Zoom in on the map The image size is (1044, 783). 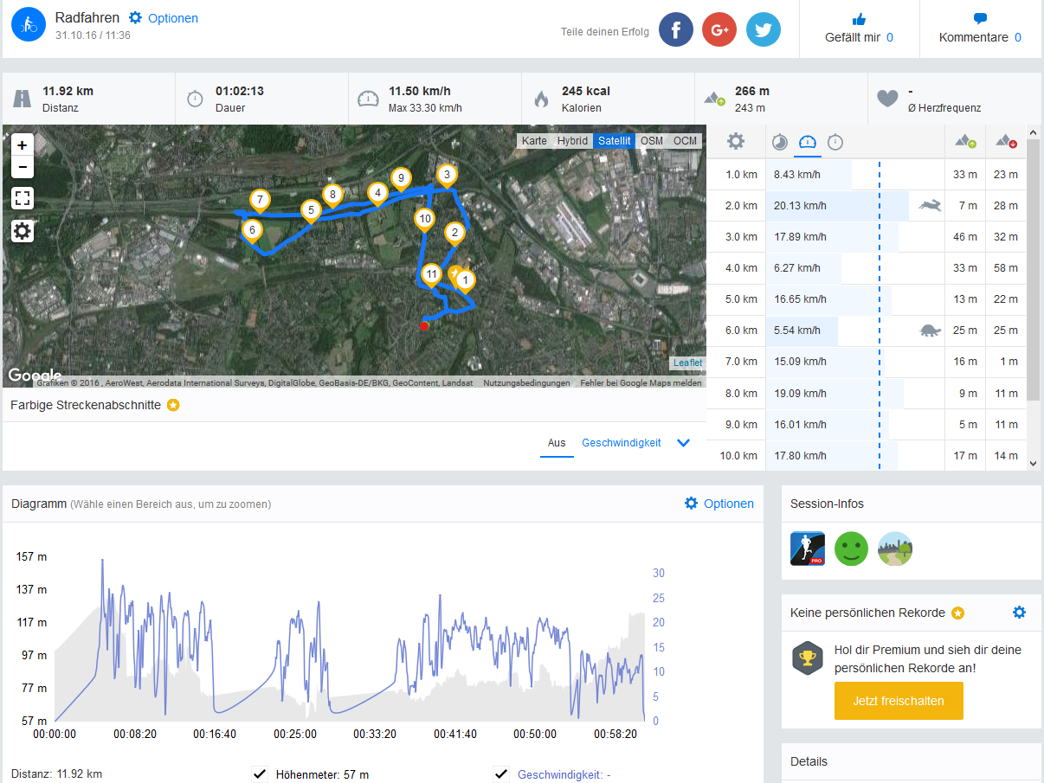coord(23,145)
